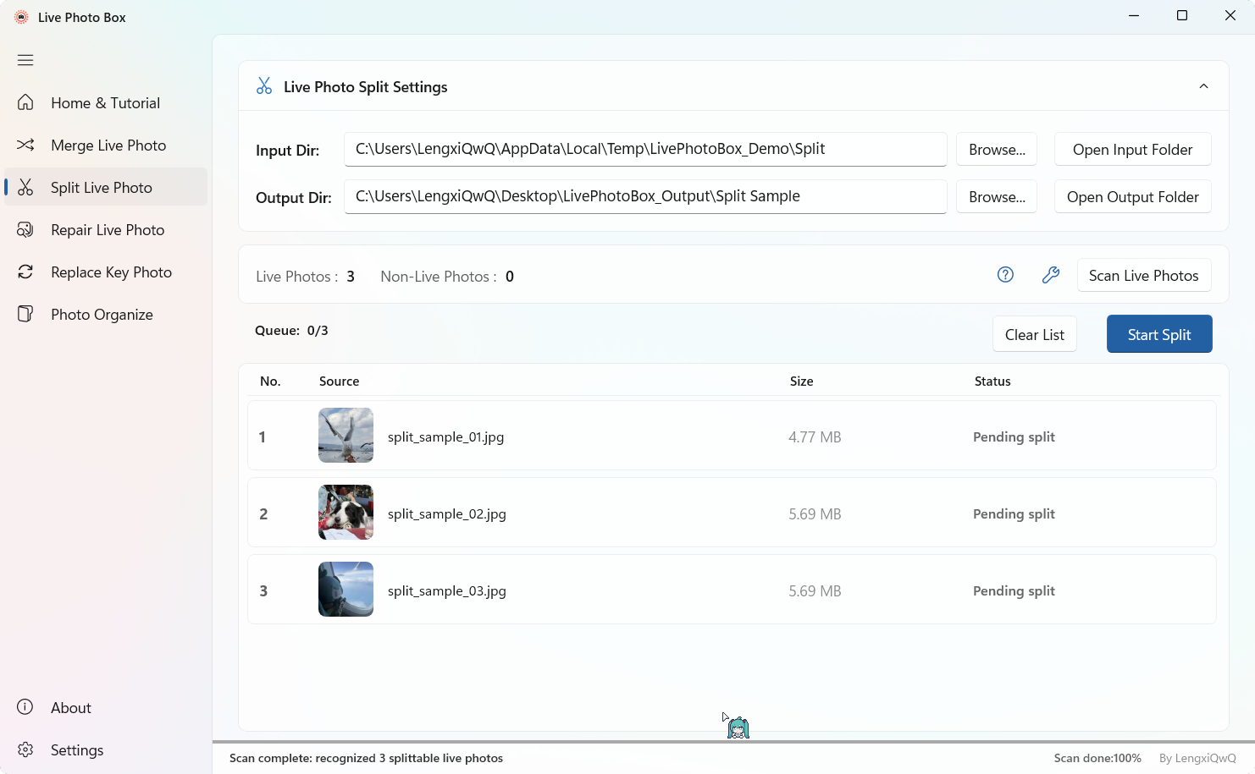Click Scan Live Photos button

[x=1144, y=276]
